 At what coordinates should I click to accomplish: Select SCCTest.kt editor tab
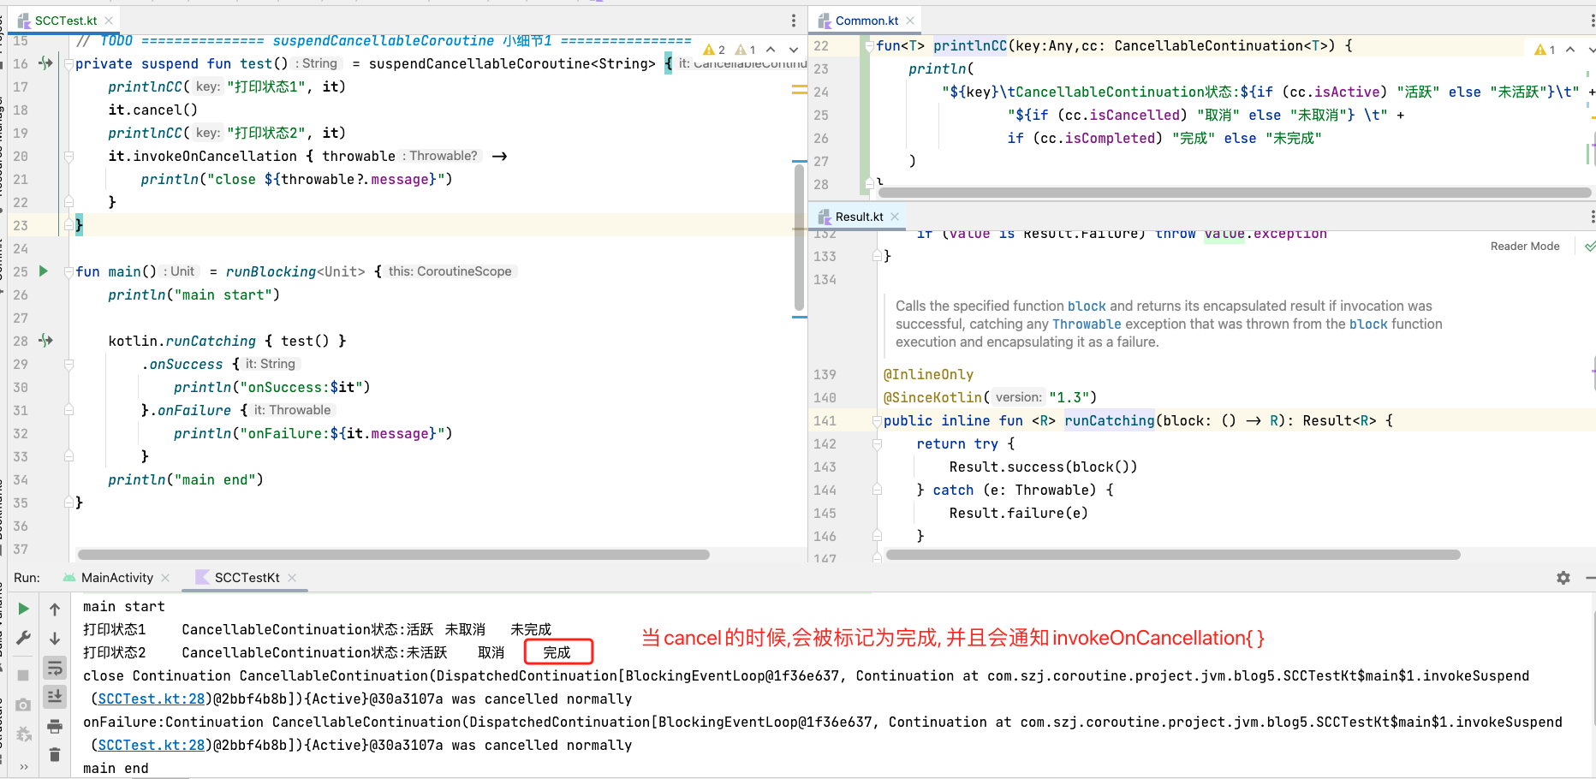(x=66, y=21)
